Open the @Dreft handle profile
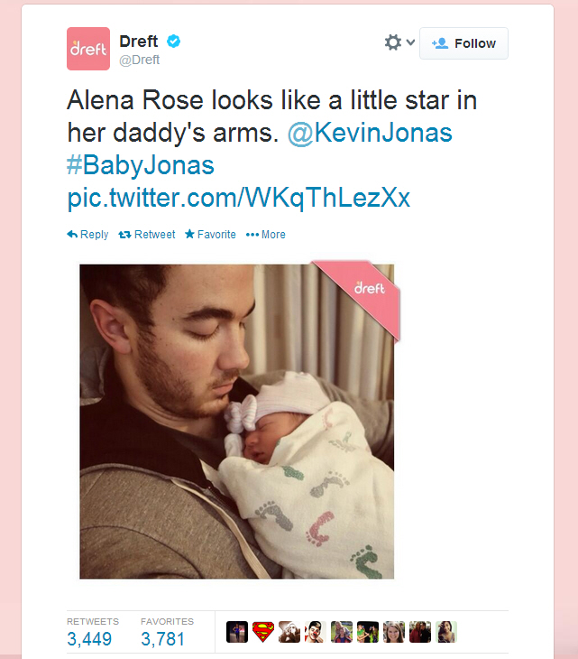The width and height of the screenshot is (578, 659). (x=140, y=60)
